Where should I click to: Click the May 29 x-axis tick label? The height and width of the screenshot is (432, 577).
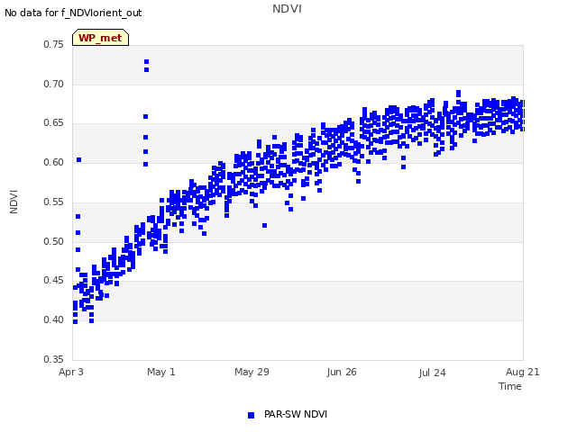[252, 372]
